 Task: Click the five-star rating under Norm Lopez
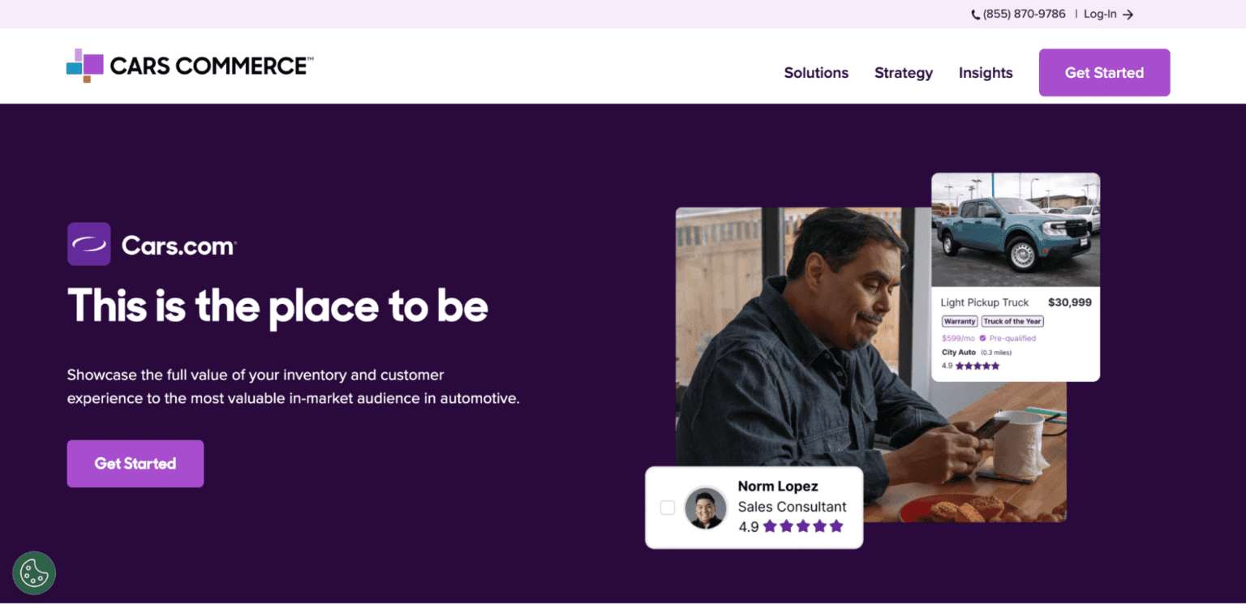803,527
